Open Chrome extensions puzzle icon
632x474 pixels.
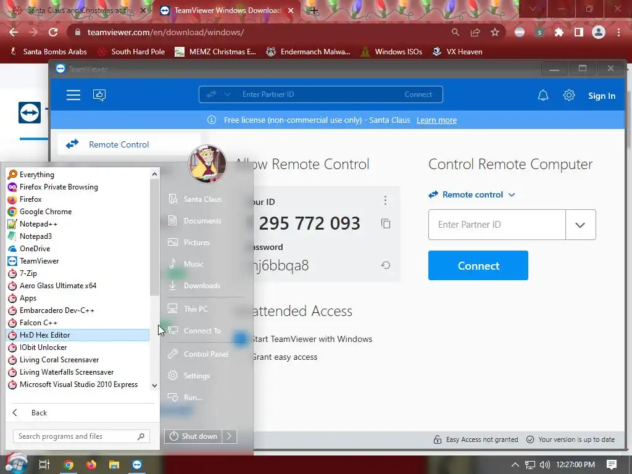[x=559, y=32]
